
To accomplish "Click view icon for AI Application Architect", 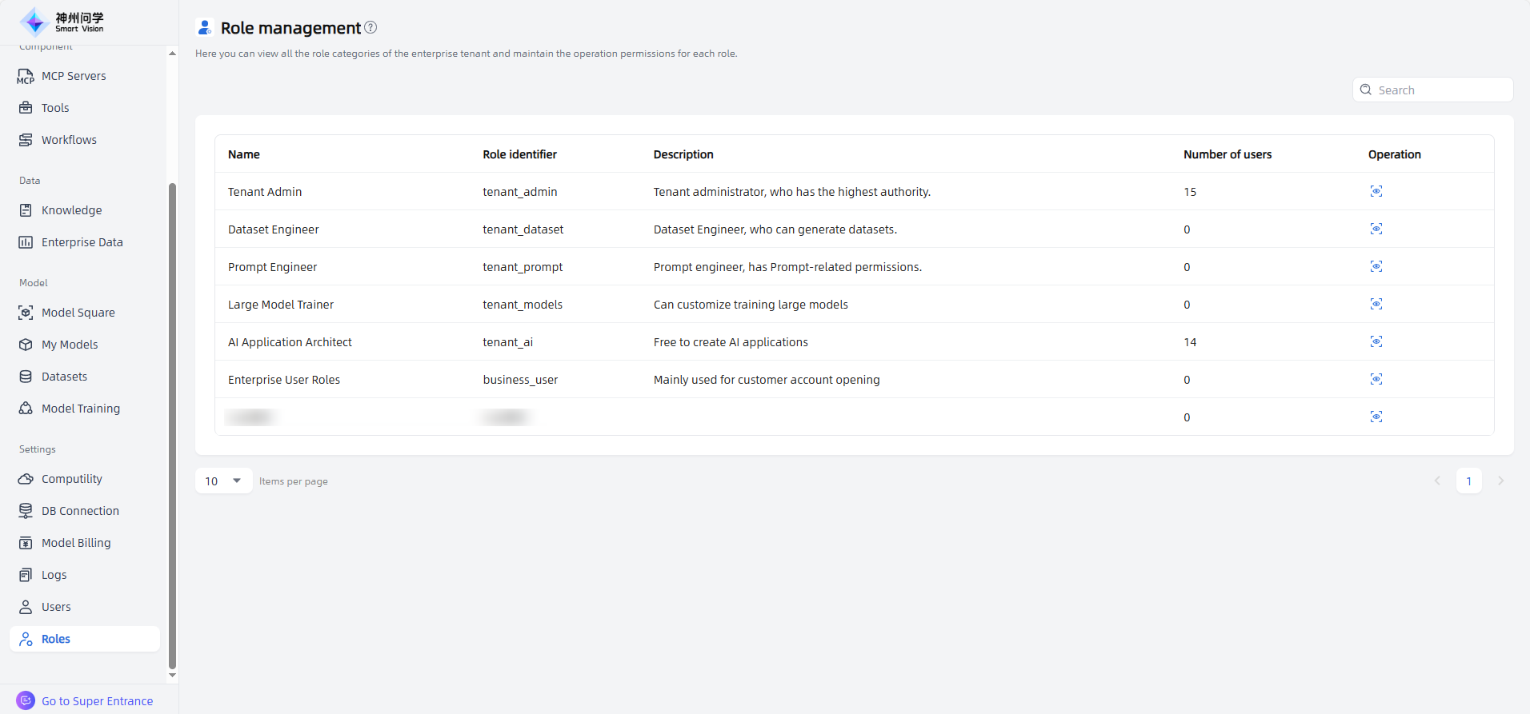I will tap(1376, 342).
